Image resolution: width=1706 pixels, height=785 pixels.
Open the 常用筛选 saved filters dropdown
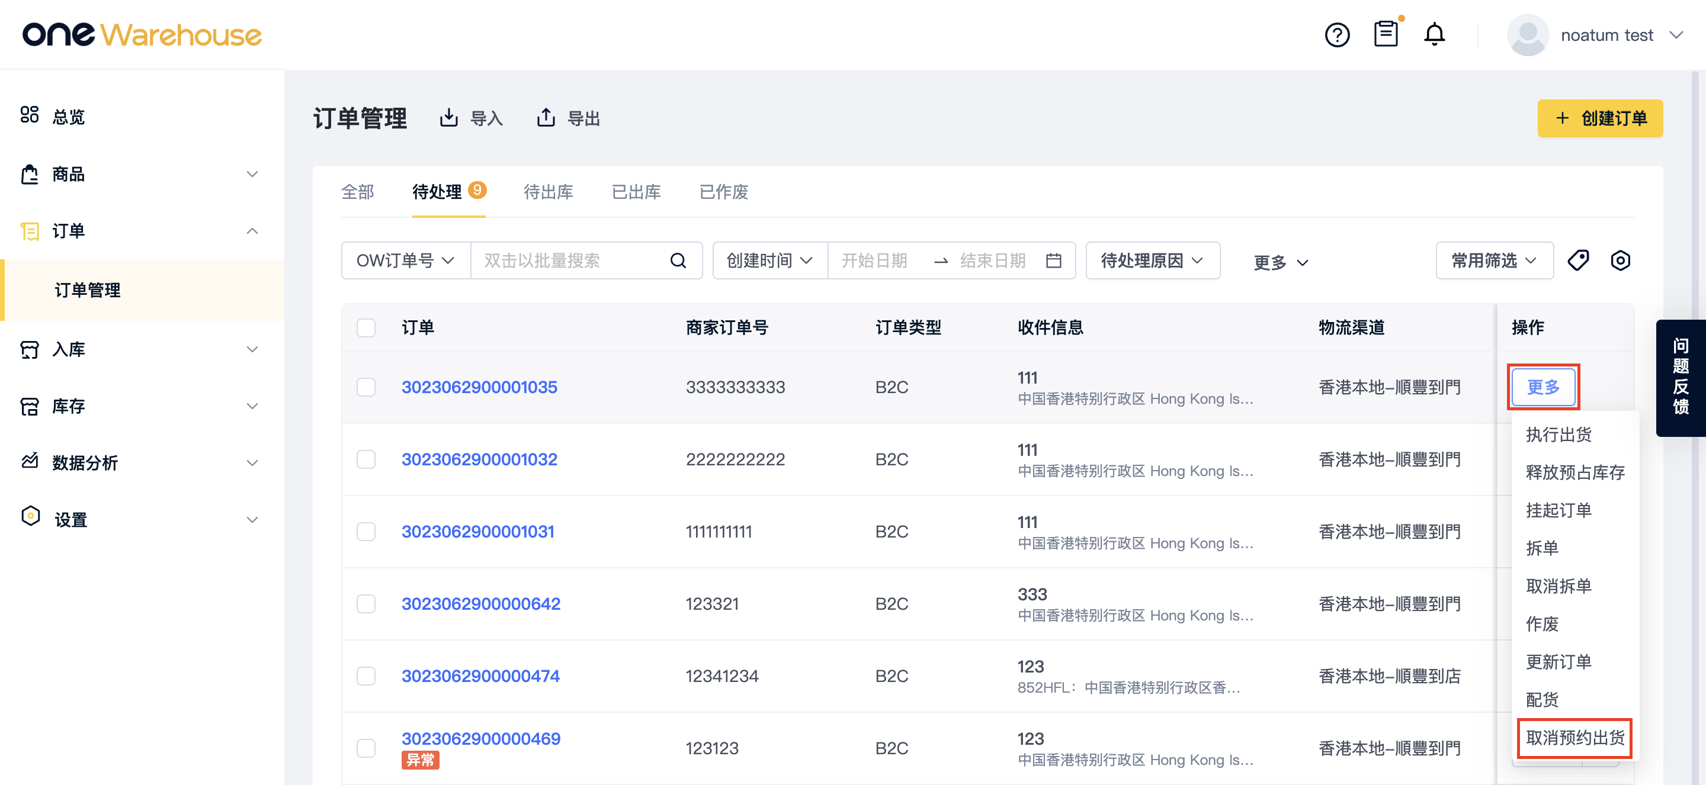pyautogui.click(x=1494, y=261)
